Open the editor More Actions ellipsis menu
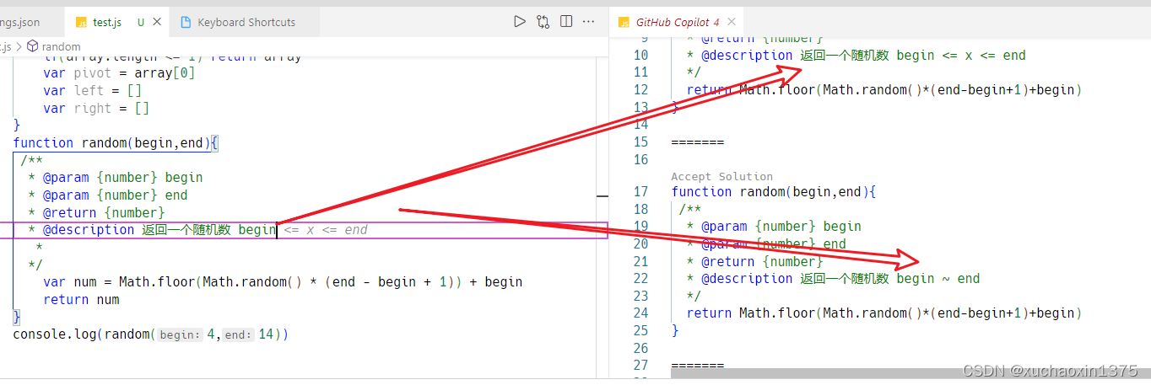The width and height of the screenshot is (1151, 385). click(590, 22)
